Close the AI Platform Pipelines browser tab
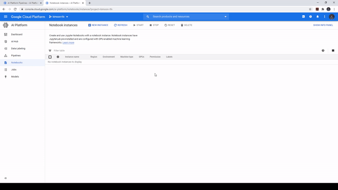The width and height of the screenshot is (338, 190). click(41, 3)
